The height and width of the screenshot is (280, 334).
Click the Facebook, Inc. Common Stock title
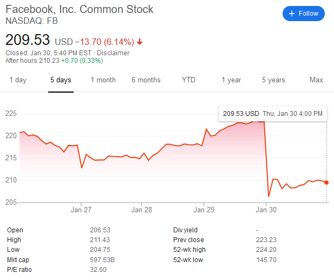[80, 10]
